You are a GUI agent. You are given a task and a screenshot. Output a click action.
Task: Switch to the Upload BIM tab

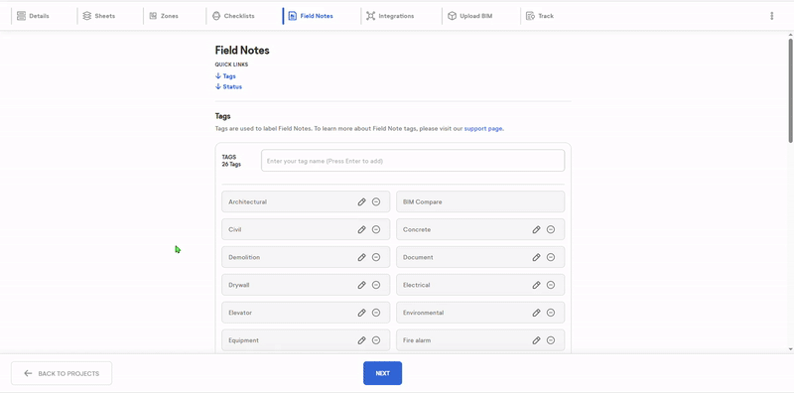click(469, 16)
